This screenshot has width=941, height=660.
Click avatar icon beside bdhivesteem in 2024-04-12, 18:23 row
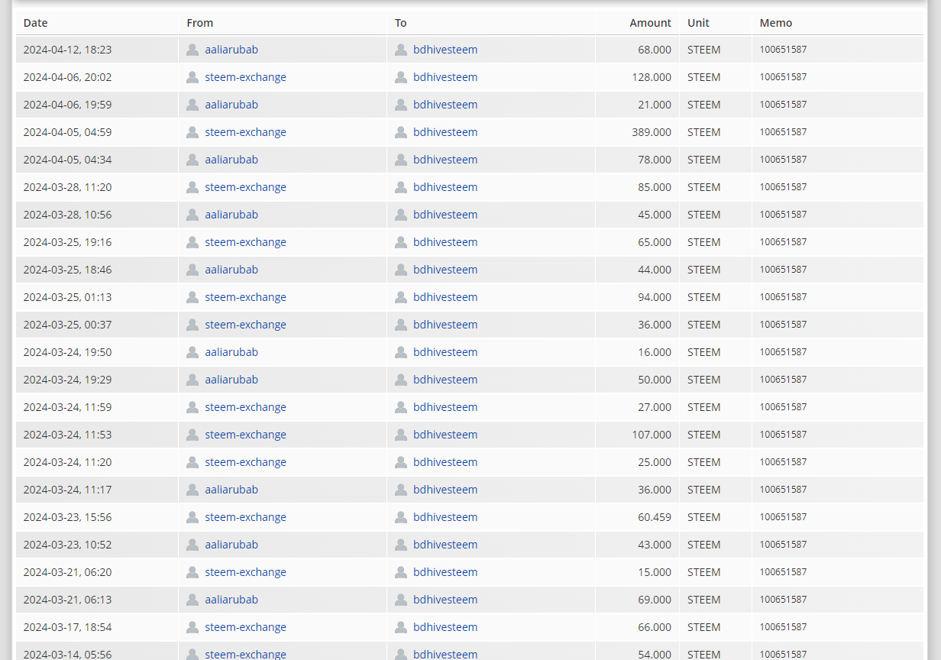(x=401, y=50)
